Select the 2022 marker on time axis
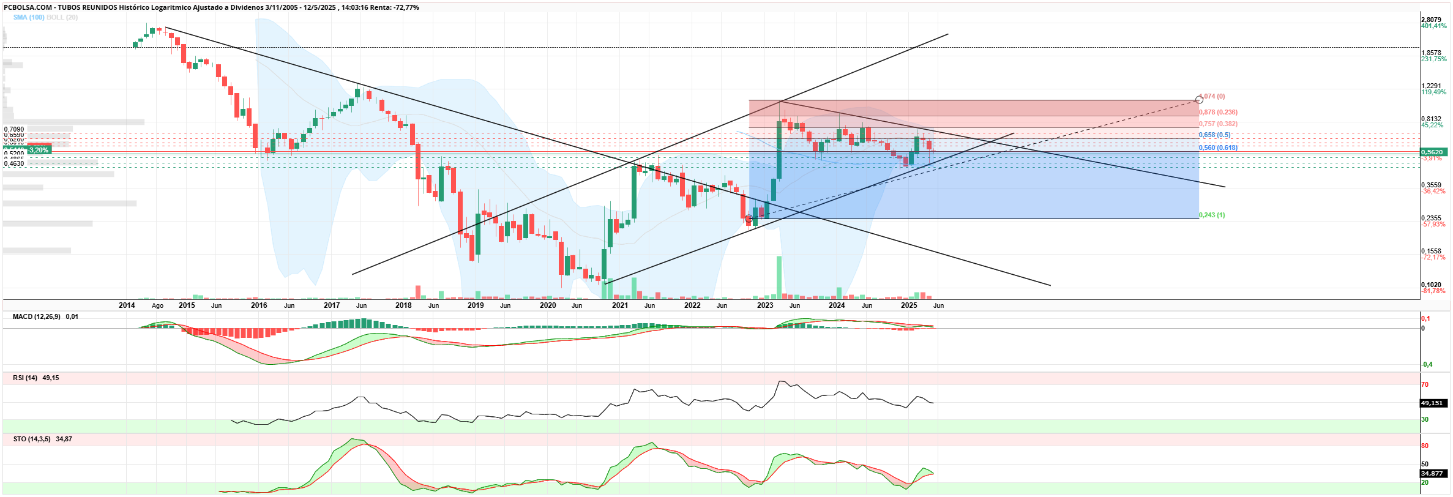Viewport: 1453px width, 497px height. coord(692,305)
